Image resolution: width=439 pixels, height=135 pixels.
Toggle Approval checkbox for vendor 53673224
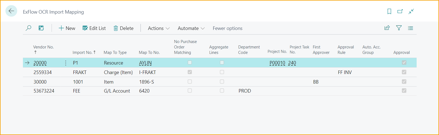tap(404, 91)
